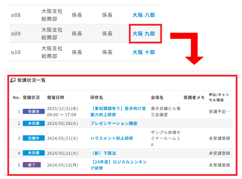Image resolution: width=242 pixels, height=179 pixels.
Task: Select employee ID cell o09
Action: pyautogui.click(x=16, y=34)
